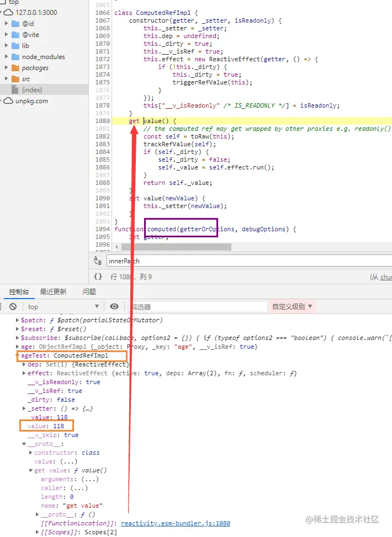Screen dimensions: 392x537
Task: Expand the node_modules folder
Action: click(6, 56)
